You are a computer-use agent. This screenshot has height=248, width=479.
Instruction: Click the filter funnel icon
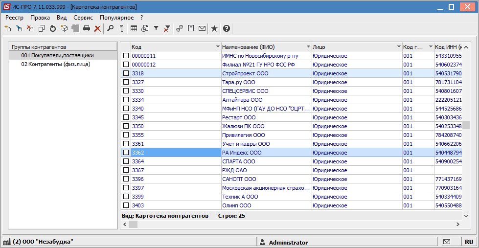(x=156, y=29)
